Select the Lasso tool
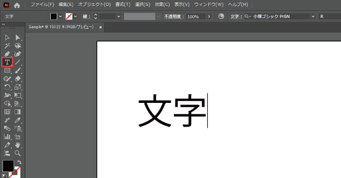The image size is (341, 178). [18, 46]
